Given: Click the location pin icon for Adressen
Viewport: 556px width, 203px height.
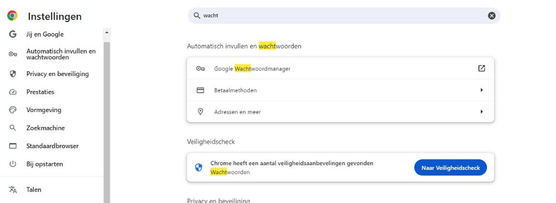Looking at the screenshot, I should (200, 111).
